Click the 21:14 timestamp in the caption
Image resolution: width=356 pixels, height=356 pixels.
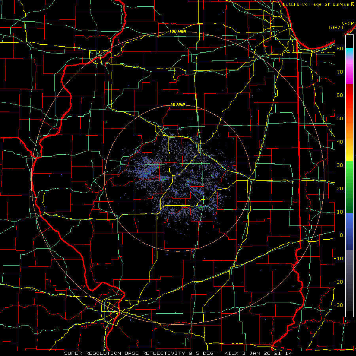[284, 353]
